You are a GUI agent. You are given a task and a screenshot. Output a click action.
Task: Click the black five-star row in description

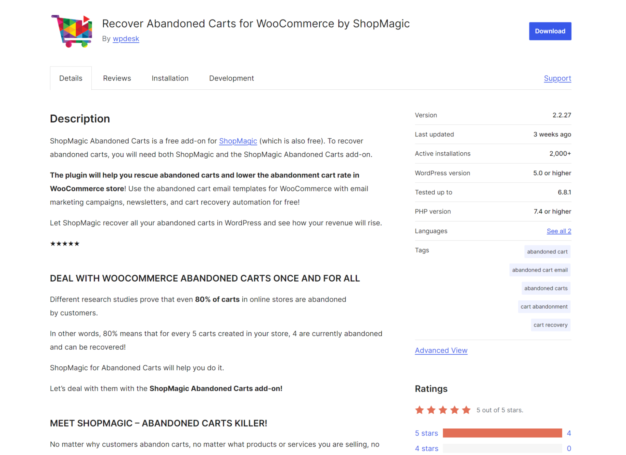[x=65, y=244]
